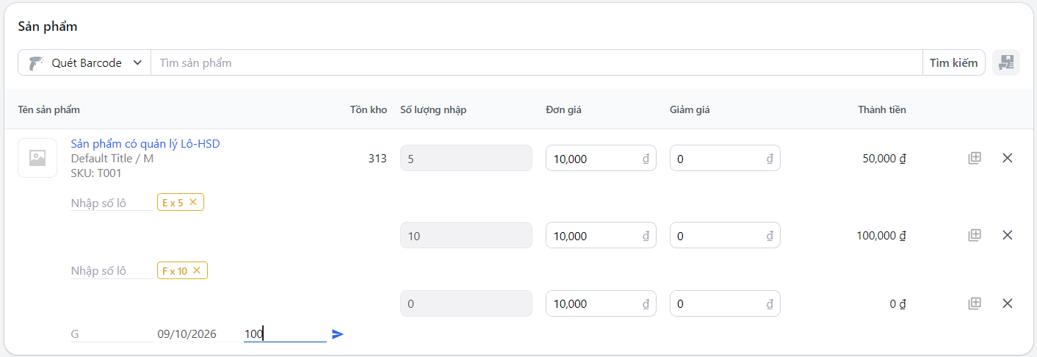The width and height of the screenshot is (1037, 357).
Task: Click Giảm giá field in the last row
Action: (x=725, y=303)
